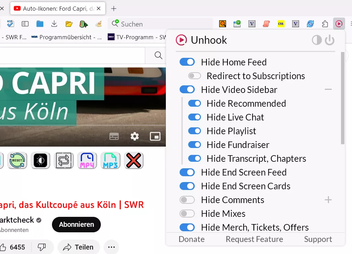Image resolution: width=352 pixels, height=254 pixels.
Task: Expand Hide Comments sub-options
Action: coord(328,200)
